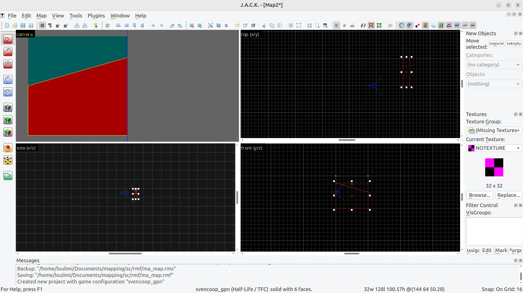Click the flip horizontally icon
Viewport: 523px width, 293px height.
point(153,26)
